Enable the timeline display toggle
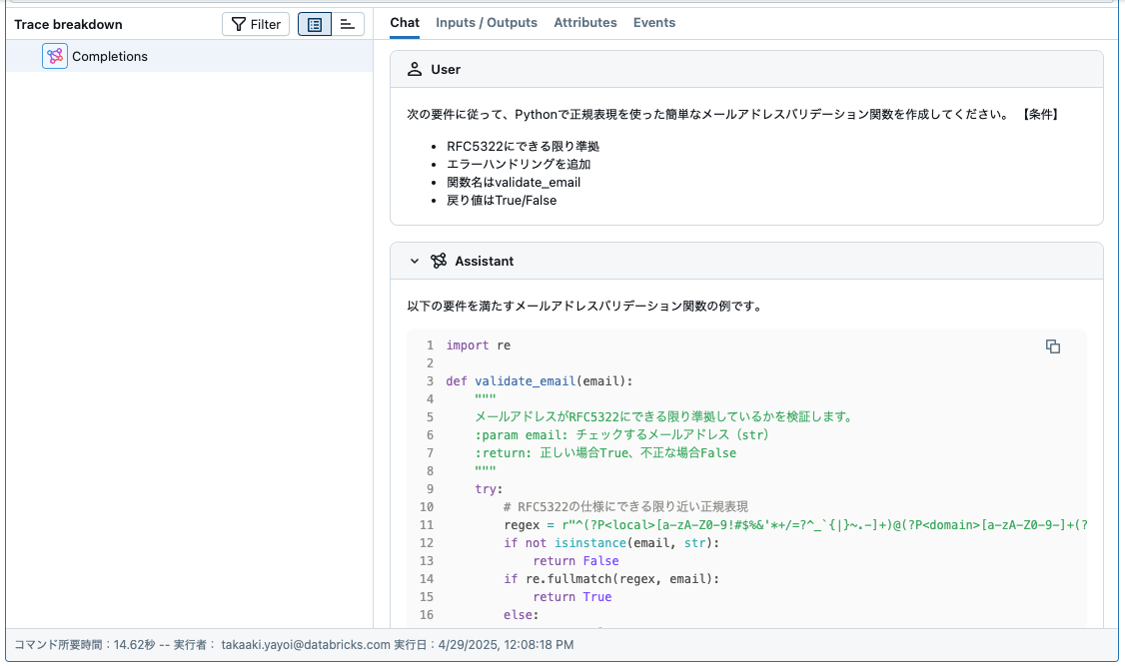Screen dimensions: 1125x666 tap(348, 24)
